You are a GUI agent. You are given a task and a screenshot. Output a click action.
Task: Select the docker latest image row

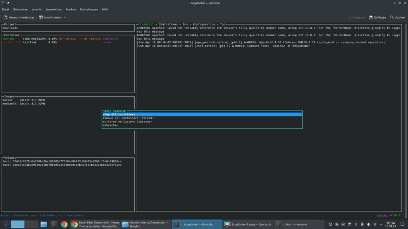pos(68,100)
